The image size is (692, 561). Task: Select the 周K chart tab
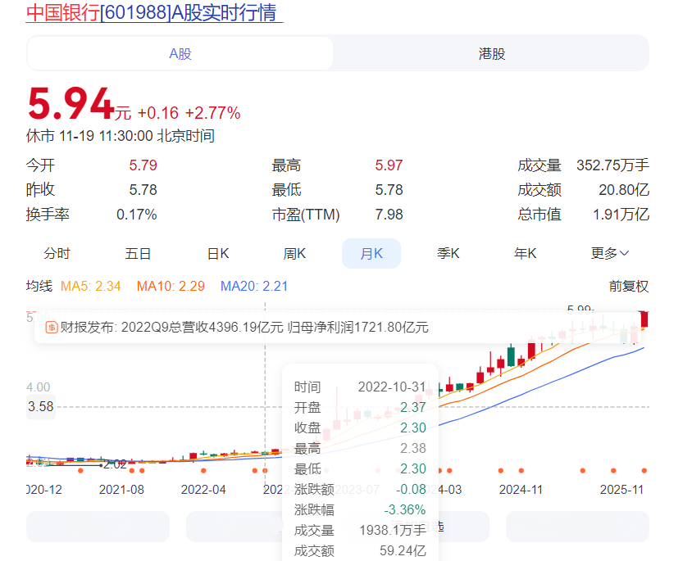(294, 253)
